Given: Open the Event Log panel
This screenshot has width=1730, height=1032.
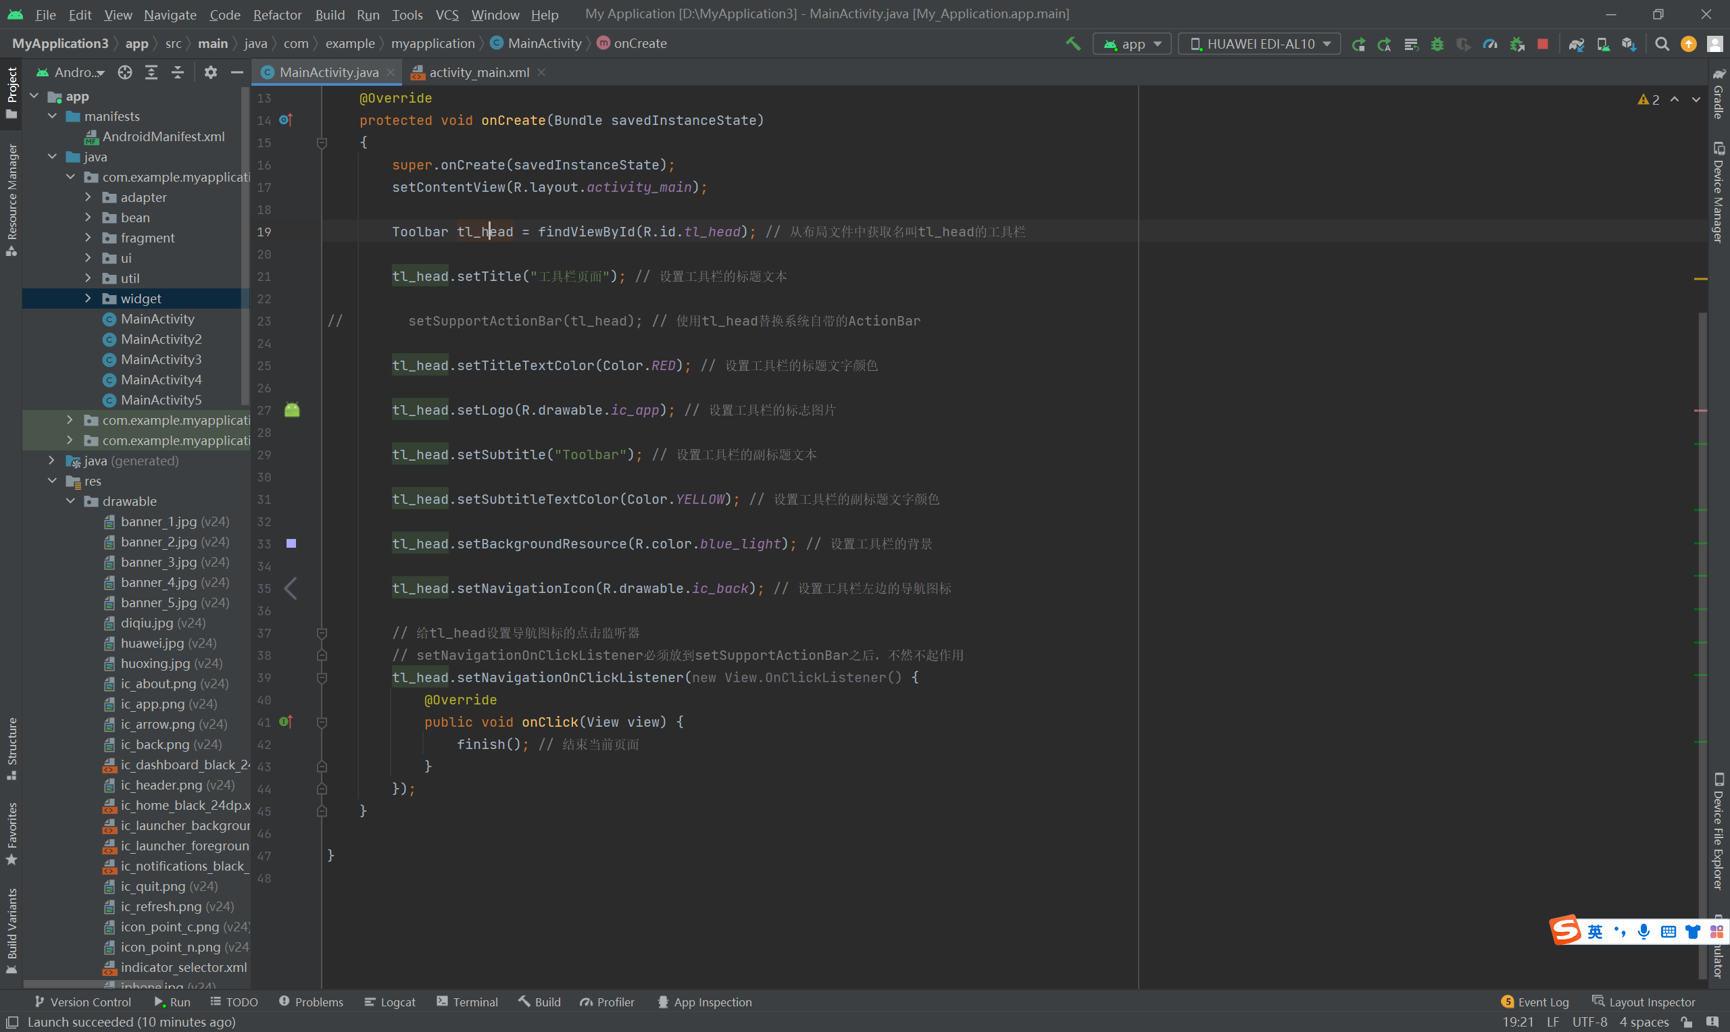Looking at the screenshot, I should [1535, 1002].
